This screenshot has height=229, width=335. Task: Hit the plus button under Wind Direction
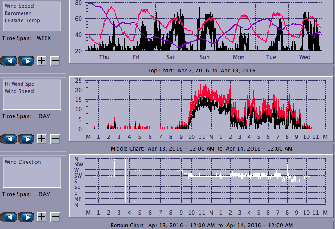click(x=41, y=217)
